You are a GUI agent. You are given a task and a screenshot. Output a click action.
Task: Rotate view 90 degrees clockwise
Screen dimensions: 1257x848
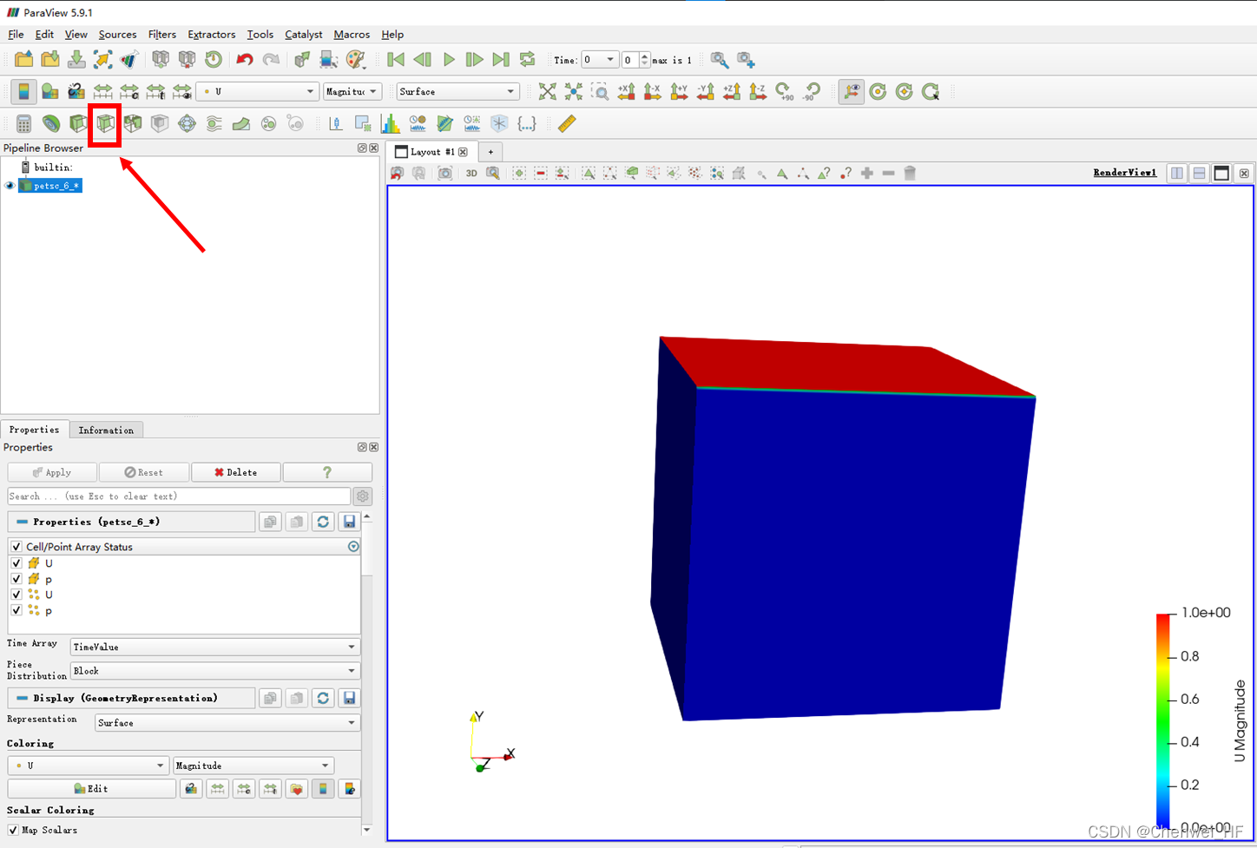pyautogui.click(x=785, y=91)
